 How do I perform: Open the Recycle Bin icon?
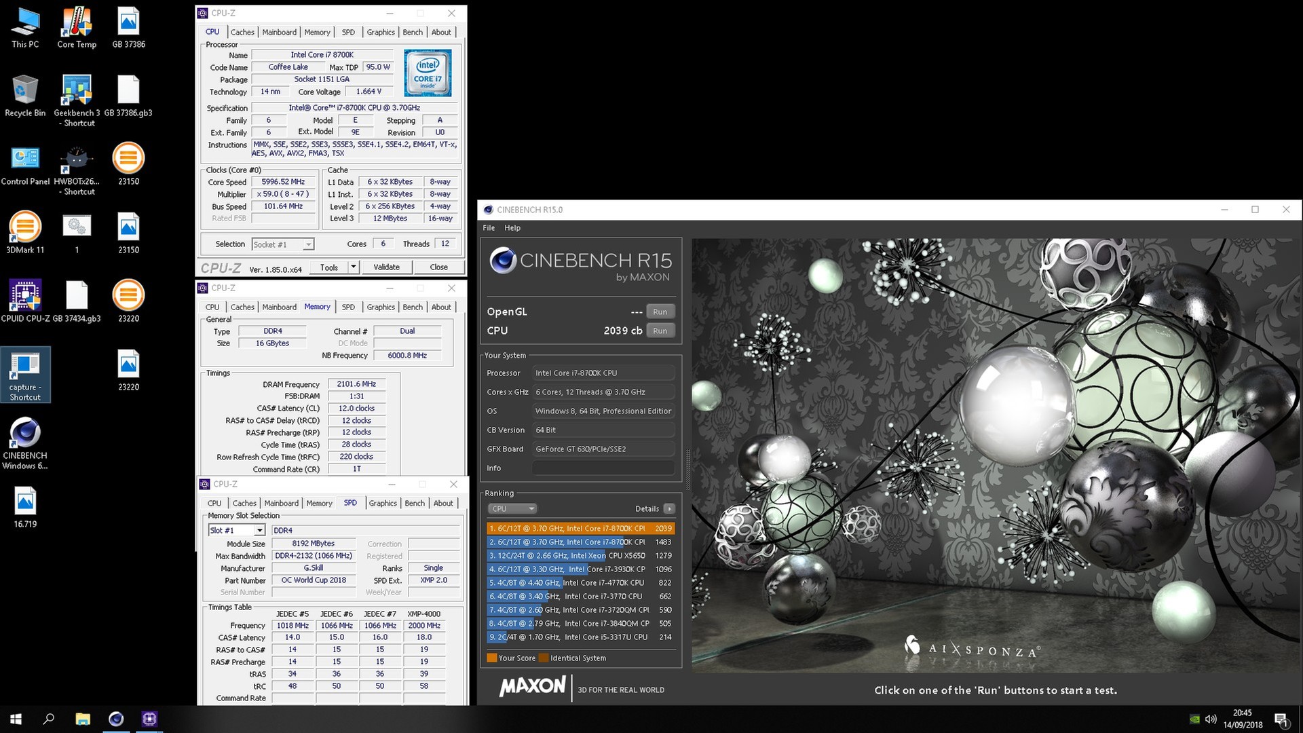25,96
